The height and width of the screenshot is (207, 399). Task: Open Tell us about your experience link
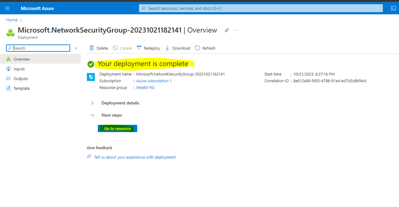click(x=135, y=157)
